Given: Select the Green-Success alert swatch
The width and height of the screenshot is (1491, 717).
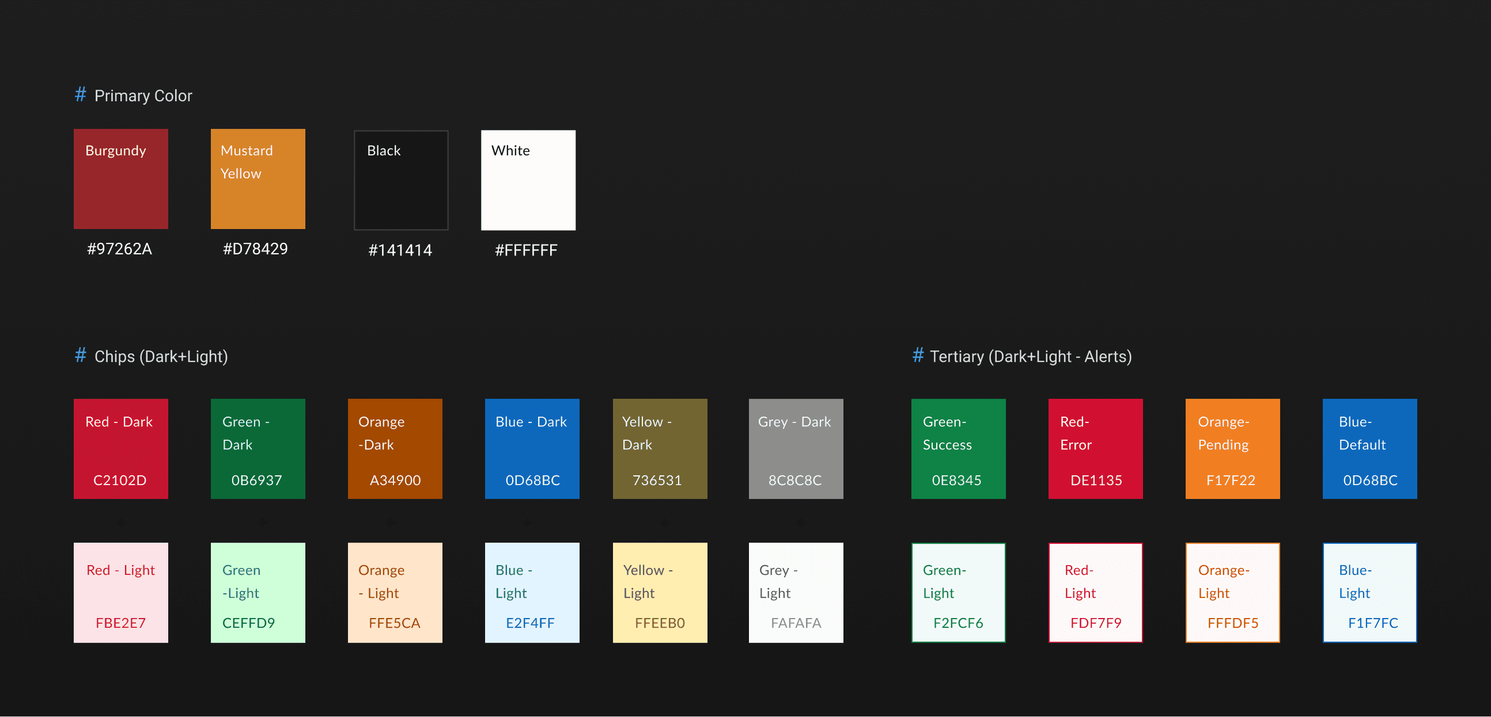Looking at the screenshot, I should 959,448.
